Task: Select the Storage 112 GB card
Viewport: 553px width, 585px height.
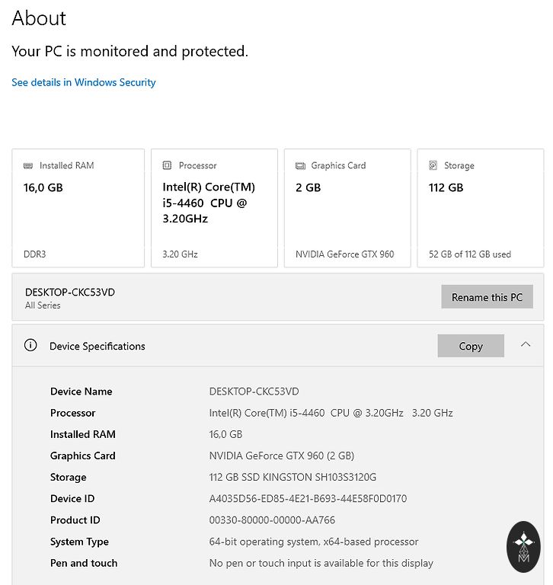Action: click(480, 208)
